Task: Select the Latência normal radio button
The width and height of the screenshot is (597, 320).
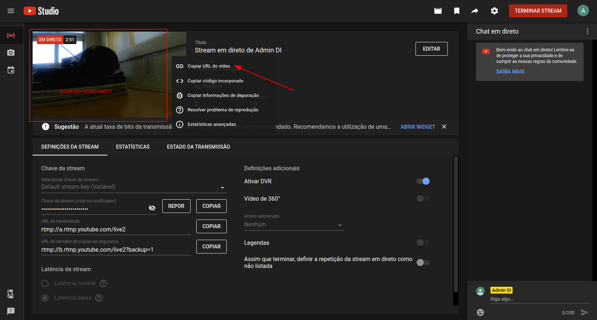Action: 45,283
